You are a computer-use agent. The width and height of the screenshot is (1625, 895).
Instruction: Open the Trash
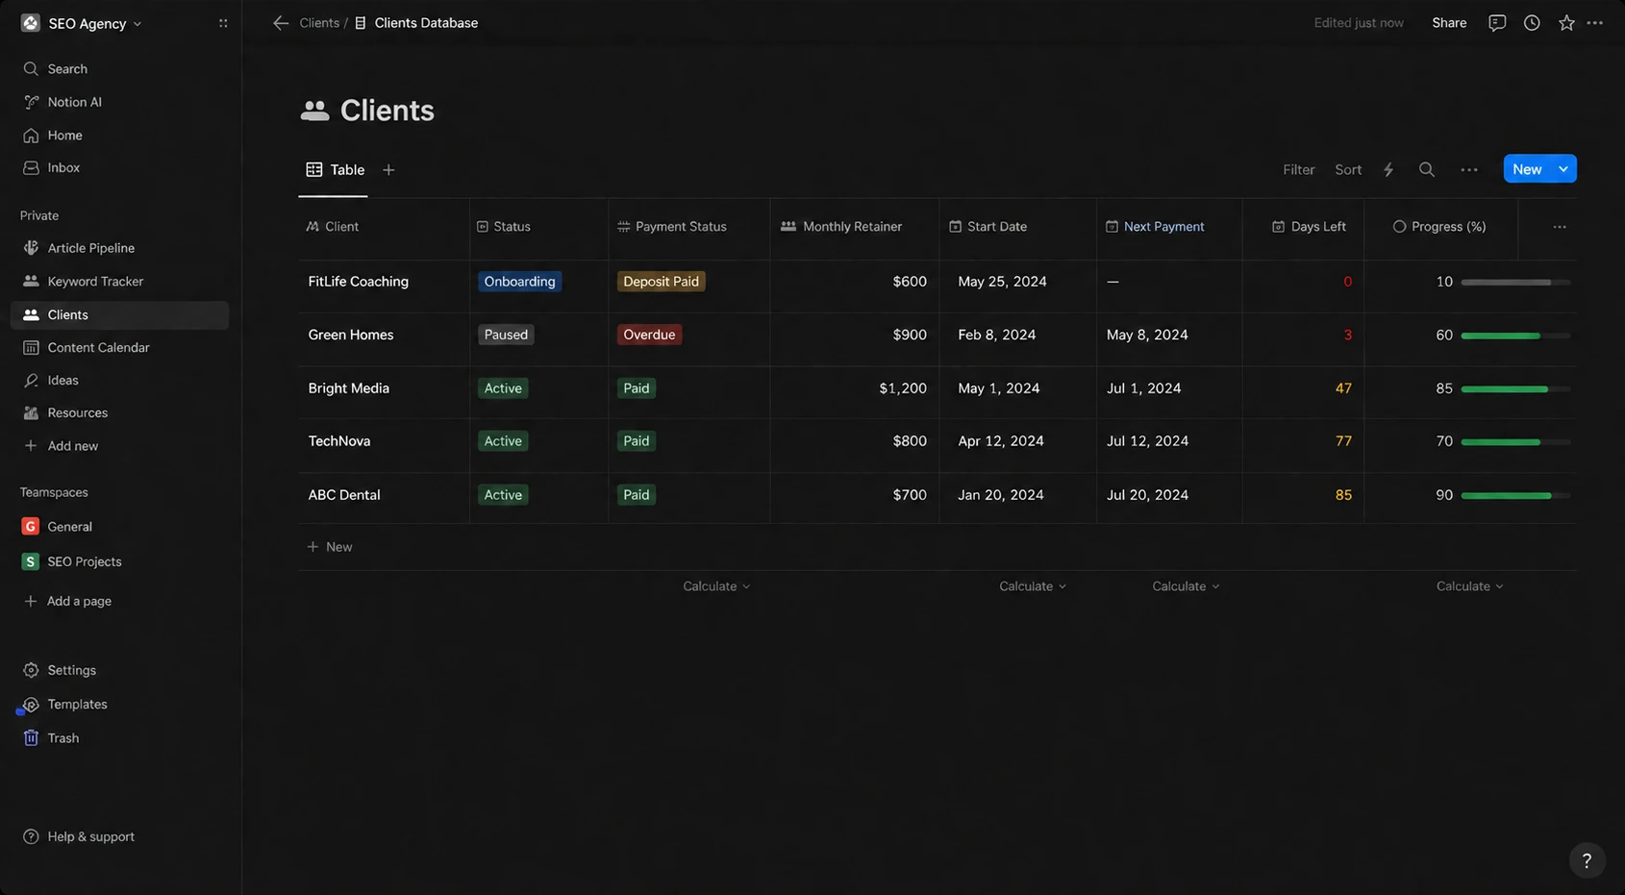(x=119, y=738)
